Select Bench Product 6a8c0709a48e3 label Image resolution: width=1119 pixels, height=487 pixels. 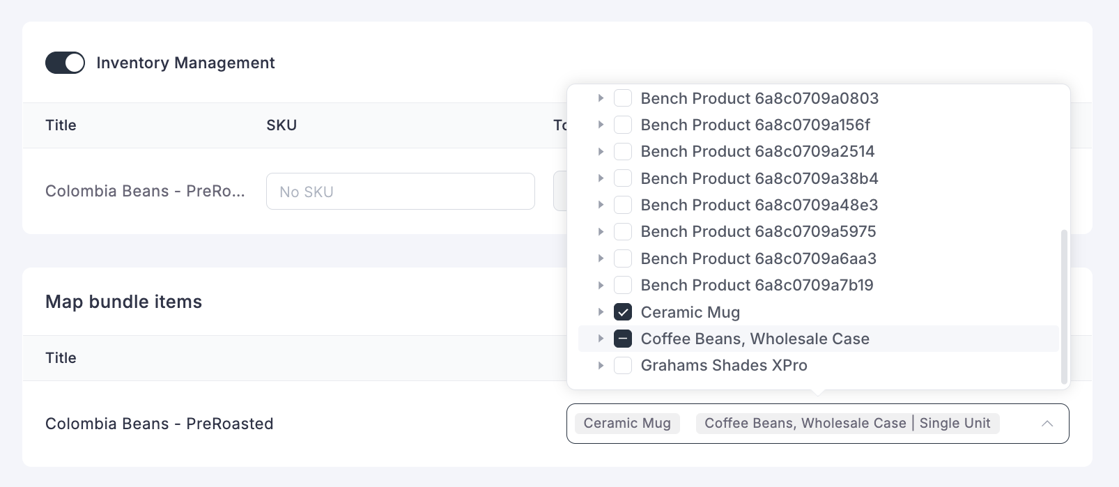click(x=759, y=205)
